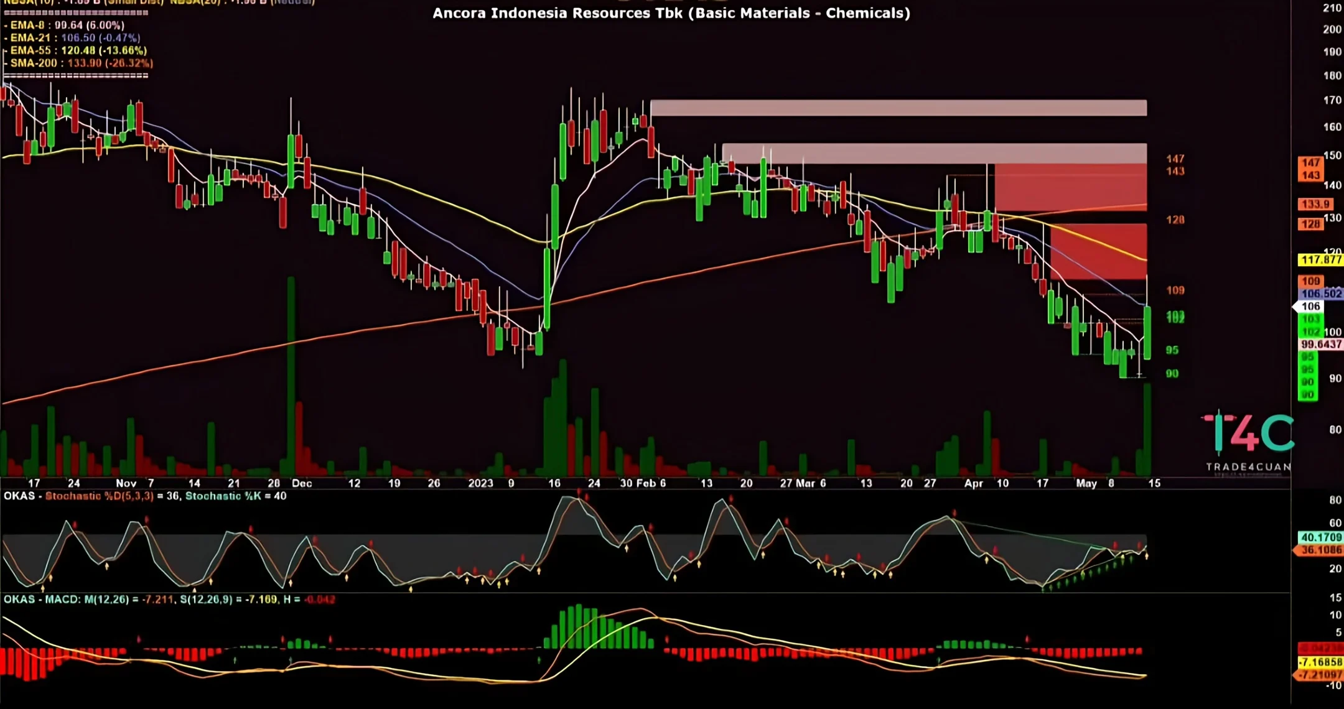This screenshot has height=709, width=1344.
Task: Click the Dec label on date axis
Action: click(302, 483)
